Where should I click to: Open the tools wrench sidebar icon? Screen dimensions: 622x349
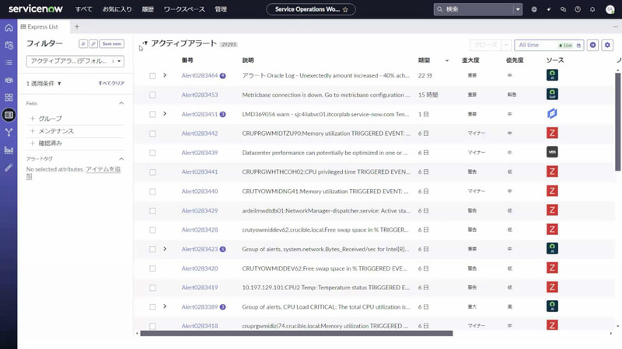(9, 168)
